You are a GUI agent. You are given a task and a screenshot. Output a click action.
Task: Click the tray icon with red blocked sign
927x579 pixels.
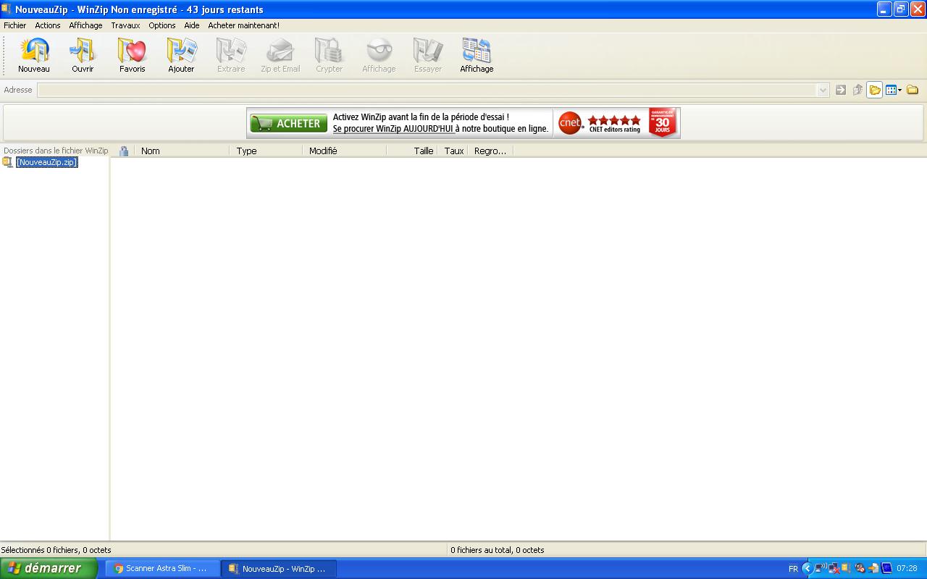click(x=860, y=568)
